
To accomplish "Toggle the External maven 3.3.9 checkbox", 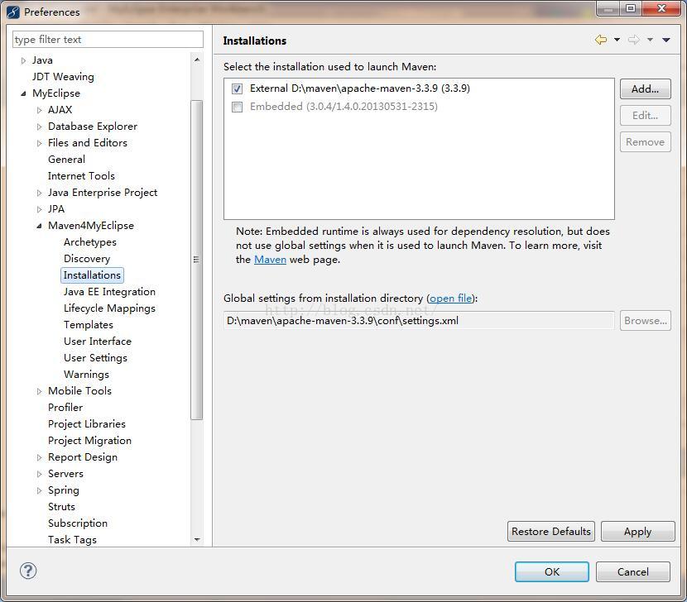I will click(x=237, y=88).
